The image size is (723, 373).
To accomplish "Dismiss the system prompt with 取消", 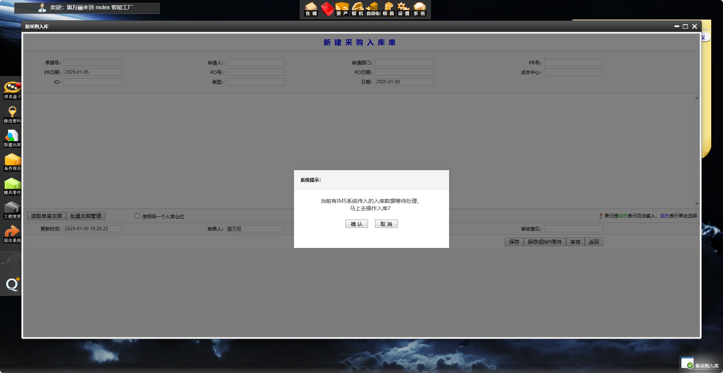I will click(x=386, y=224).
